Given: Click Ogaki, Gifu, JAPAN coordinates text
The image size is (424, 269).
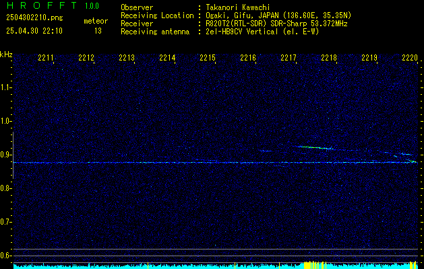Looking at the screenshot, I should [x=278, y=15].
